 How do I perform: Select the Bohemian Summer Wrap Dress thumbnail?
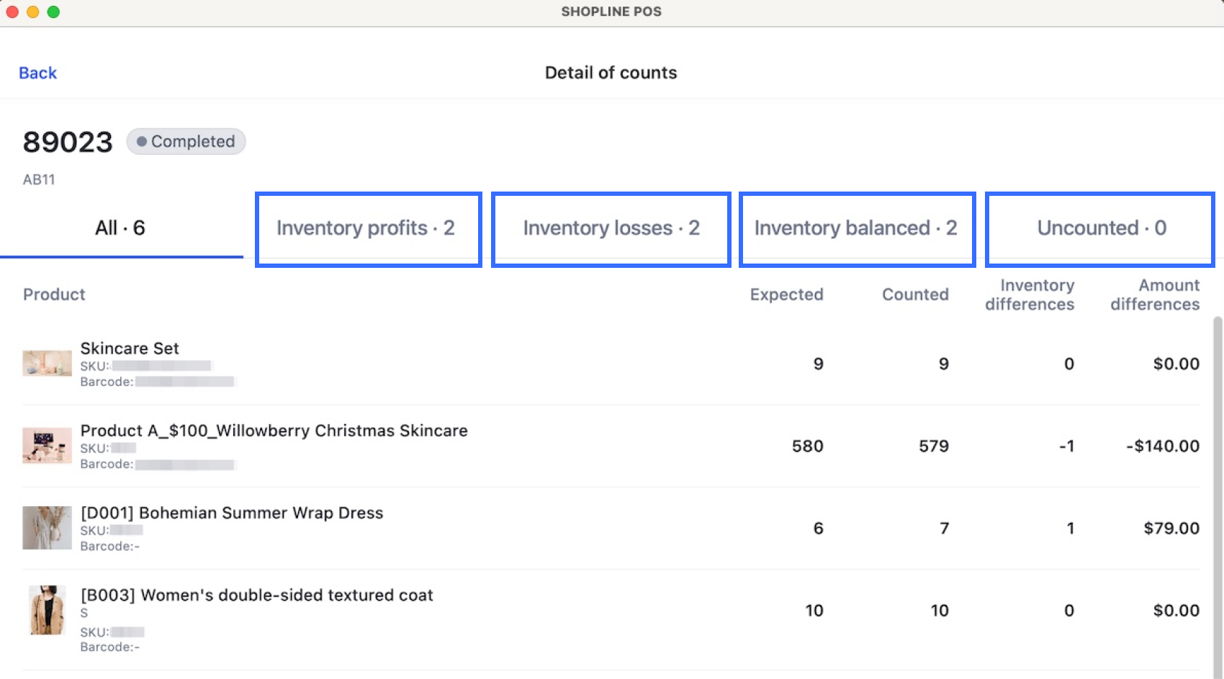pos(47,528)
